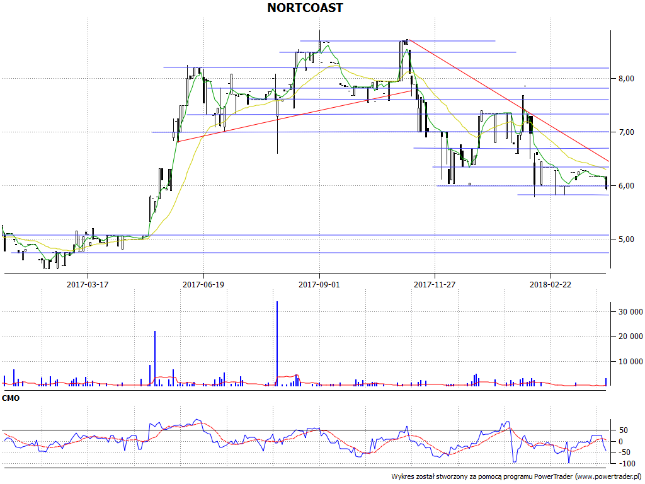This screenshot has width=645, height=484.
Task: Click the 22,000 volume spike bar
Action: click(155, 359)
